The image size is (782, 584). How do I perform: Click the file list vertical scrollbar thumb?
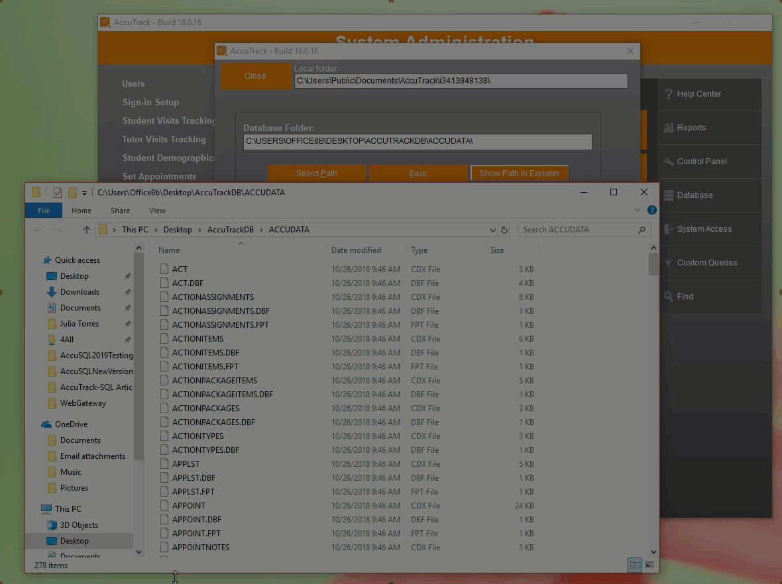click(x=653, y=264)
